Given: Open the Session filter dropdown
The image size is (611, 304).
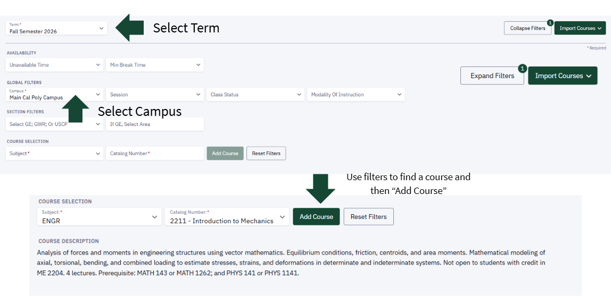Looking at the screenshot, I should [155, 95].
